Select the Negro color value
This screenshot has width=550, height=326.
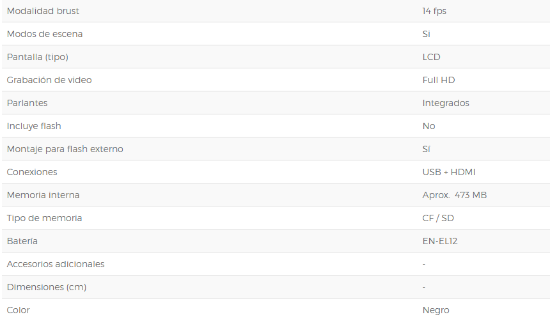(436, 311)
